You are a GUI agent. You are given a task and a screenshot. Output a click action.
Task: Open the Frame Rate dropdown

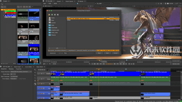tap(13, 74)
